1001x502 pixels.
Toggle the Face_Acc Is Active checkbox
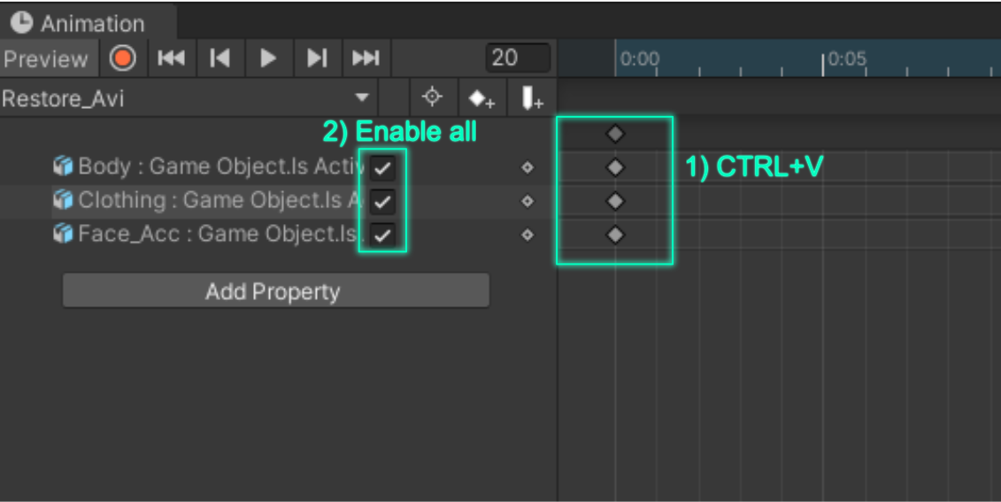(382, 235)
